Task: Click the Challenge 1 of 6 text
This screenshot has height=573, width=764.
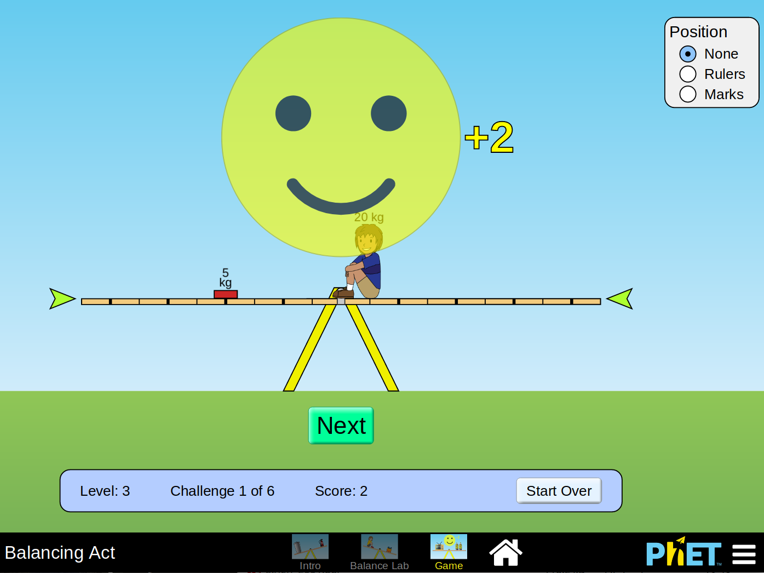Action: (222, 491)
